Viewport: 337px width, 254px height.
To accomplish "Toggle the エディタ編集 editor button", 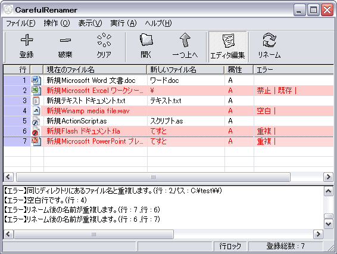I will coord(227,47).
